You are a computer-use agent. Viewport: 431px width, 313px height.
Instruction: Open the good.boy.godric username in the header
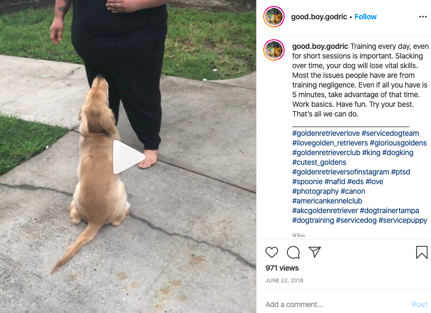319,17
